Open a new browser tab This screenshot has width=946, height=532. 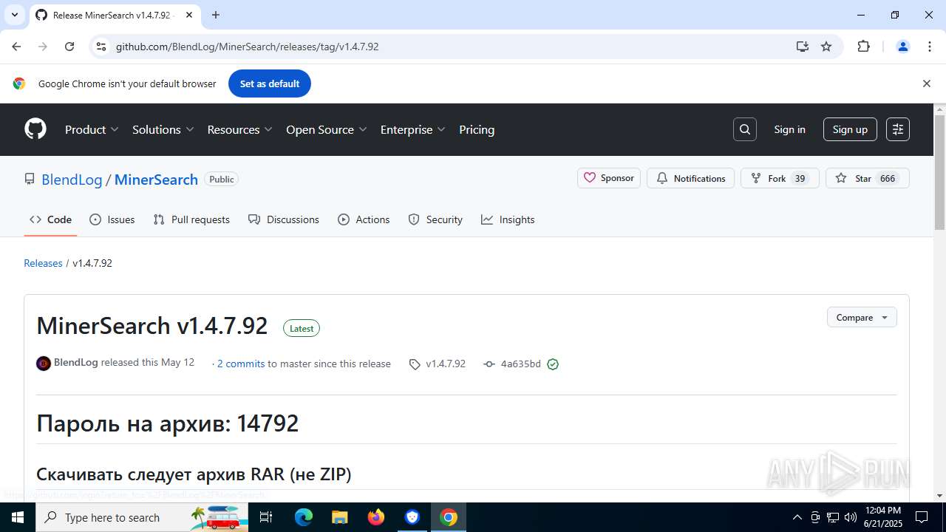pyautogui.click(x=216, y=15)
